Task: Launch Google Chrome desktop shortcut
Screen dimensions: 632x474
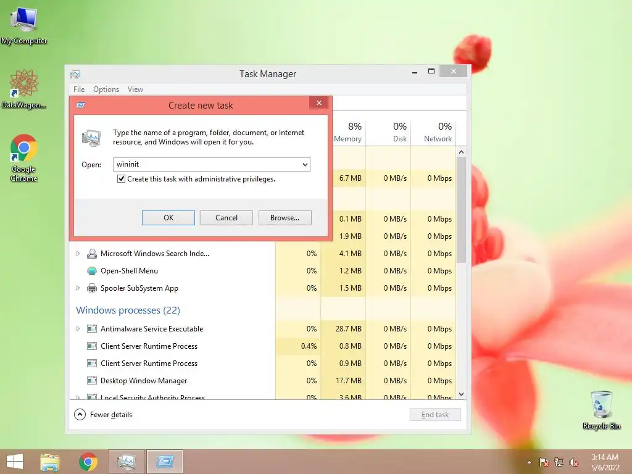Action: click(x=23, y=158)
